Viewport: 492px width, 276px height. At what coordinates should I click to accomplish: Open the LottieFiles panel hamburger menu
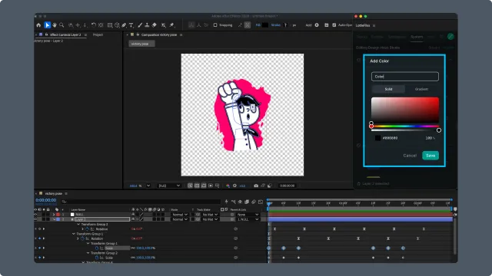point(374,25)
